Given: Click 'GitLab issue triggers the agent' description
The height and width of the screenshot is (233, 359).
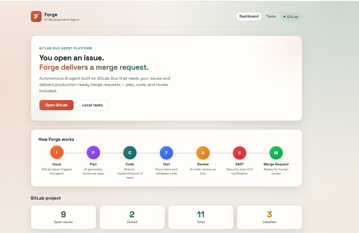Looking at the screenshot, I should 57,171.
